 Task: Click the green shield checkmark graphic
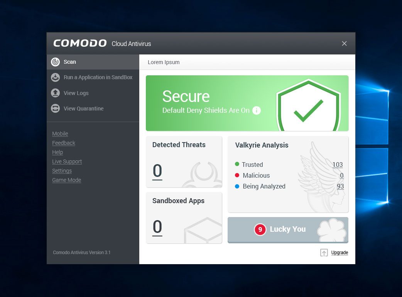coord(309,105)
